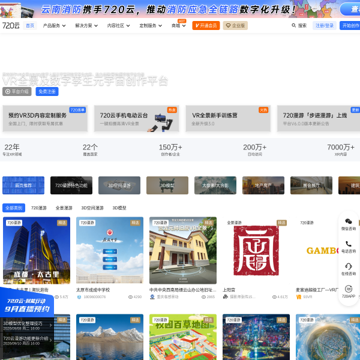Open 3D空间漫游 category thumbnail
This screenshot has height=360, width=360.
119,185
